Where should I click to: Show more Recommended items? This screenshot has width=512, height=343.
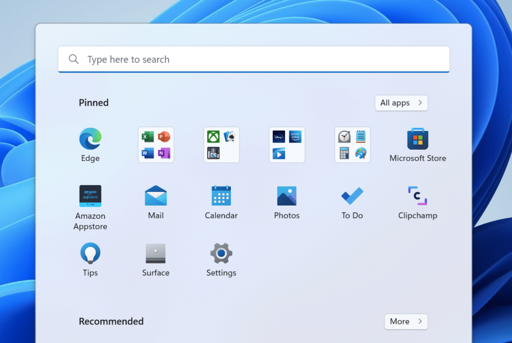click(x=406, y=321)
